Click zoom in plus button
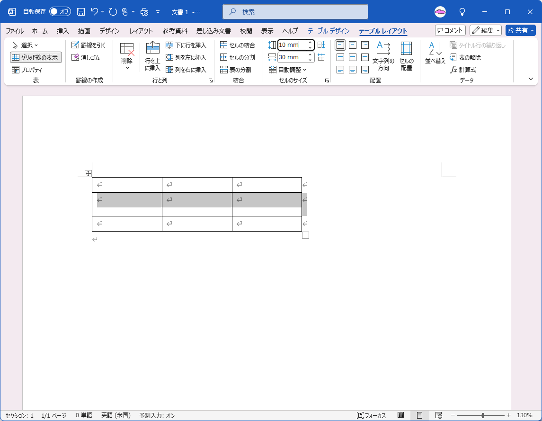Image resolution: width=542 pixels, height=421 pixels. pyautogui.click(x=508, y=415)
